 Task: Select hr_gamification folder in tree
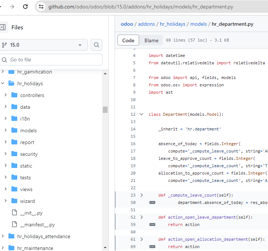[35, 72]
